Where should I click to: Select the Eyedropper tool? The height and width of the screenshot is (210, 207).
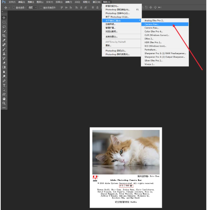tap(4, 40)
